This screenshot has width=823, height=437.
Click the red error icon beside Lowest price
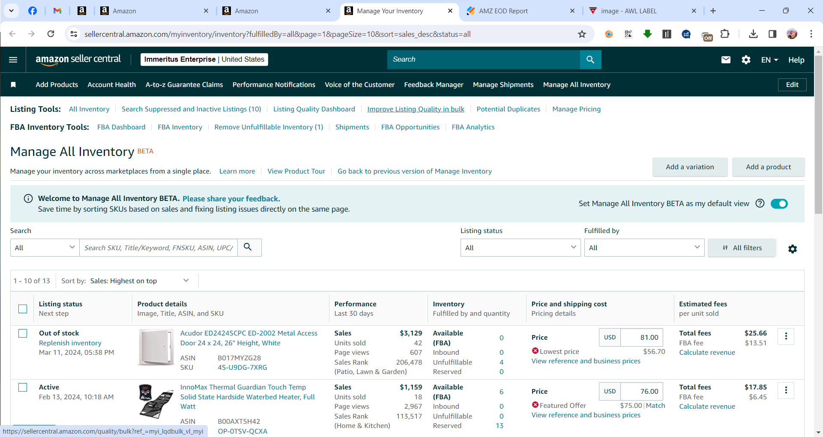[x=535, y=351]
